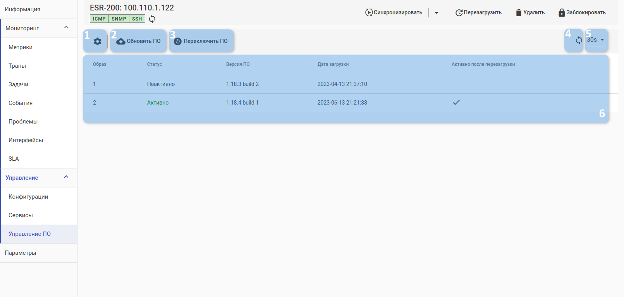Open the Синхронизировать options dropdown arrow
Viewport: 624px width, 297px height.
point(437,13)
